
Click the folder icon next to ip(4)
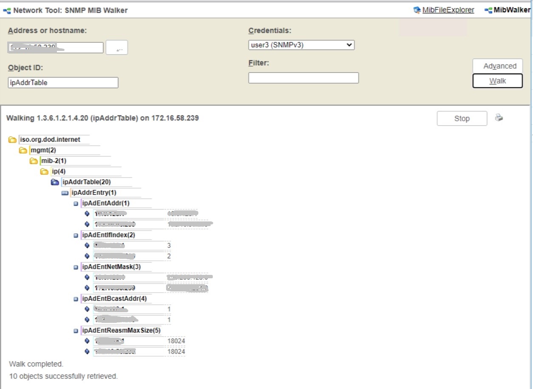point(44,171)
